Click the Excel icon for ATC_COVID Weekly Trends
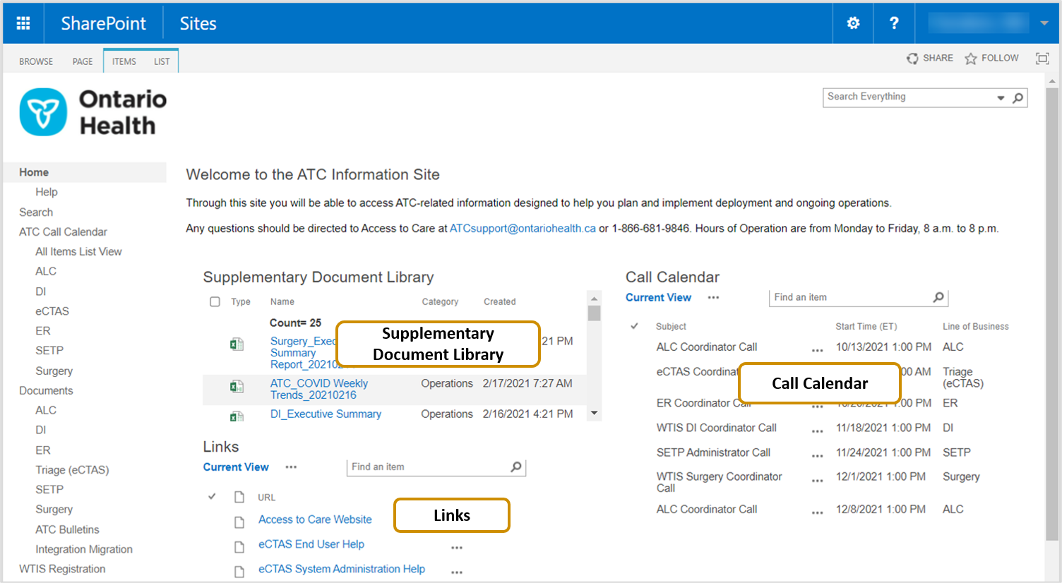This screenshot has width=1062, height=583. click(x=237, y=387)
